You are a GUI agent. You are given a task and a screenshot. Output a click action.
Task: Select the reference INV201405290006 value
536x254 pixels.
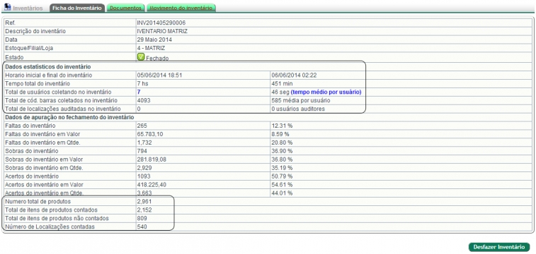coord(161,23)
